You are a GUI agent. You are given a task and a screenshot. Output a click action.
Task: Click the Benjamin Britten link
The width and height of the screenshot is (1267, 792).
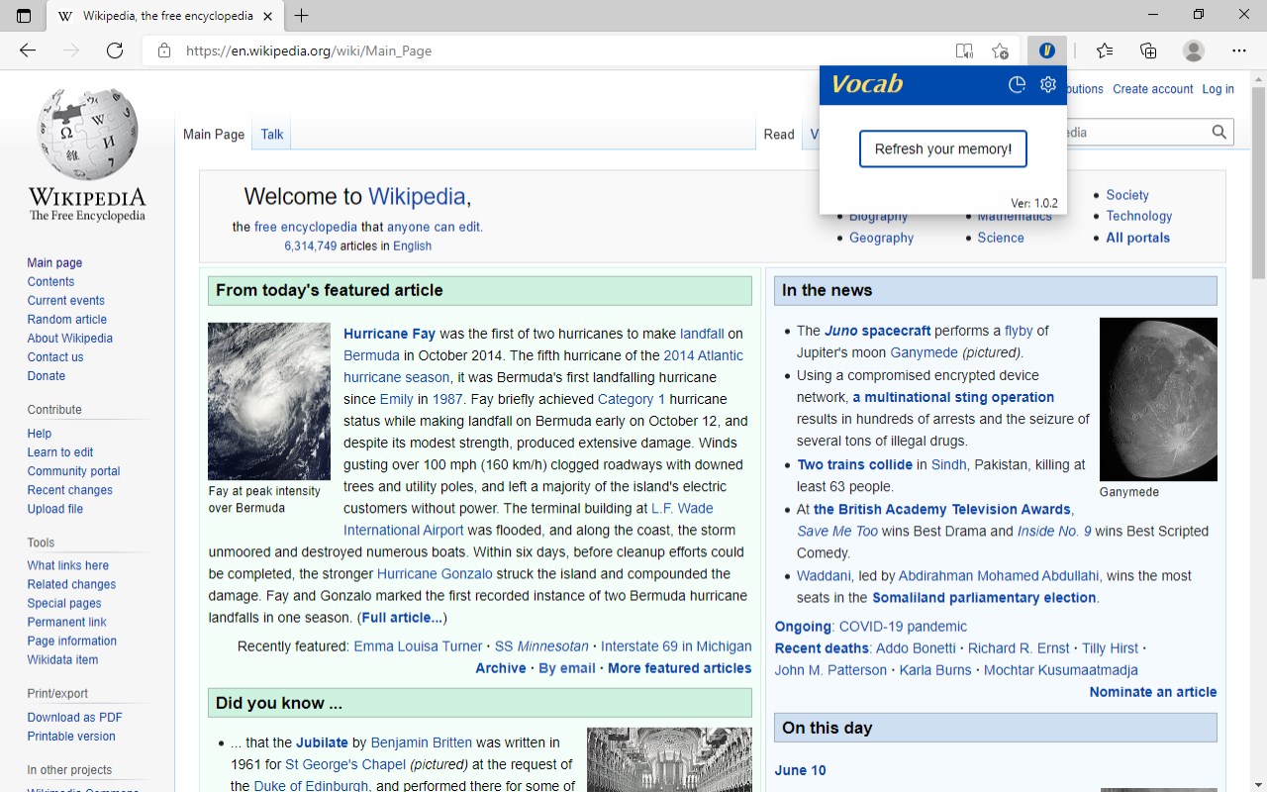coord(422,742)
